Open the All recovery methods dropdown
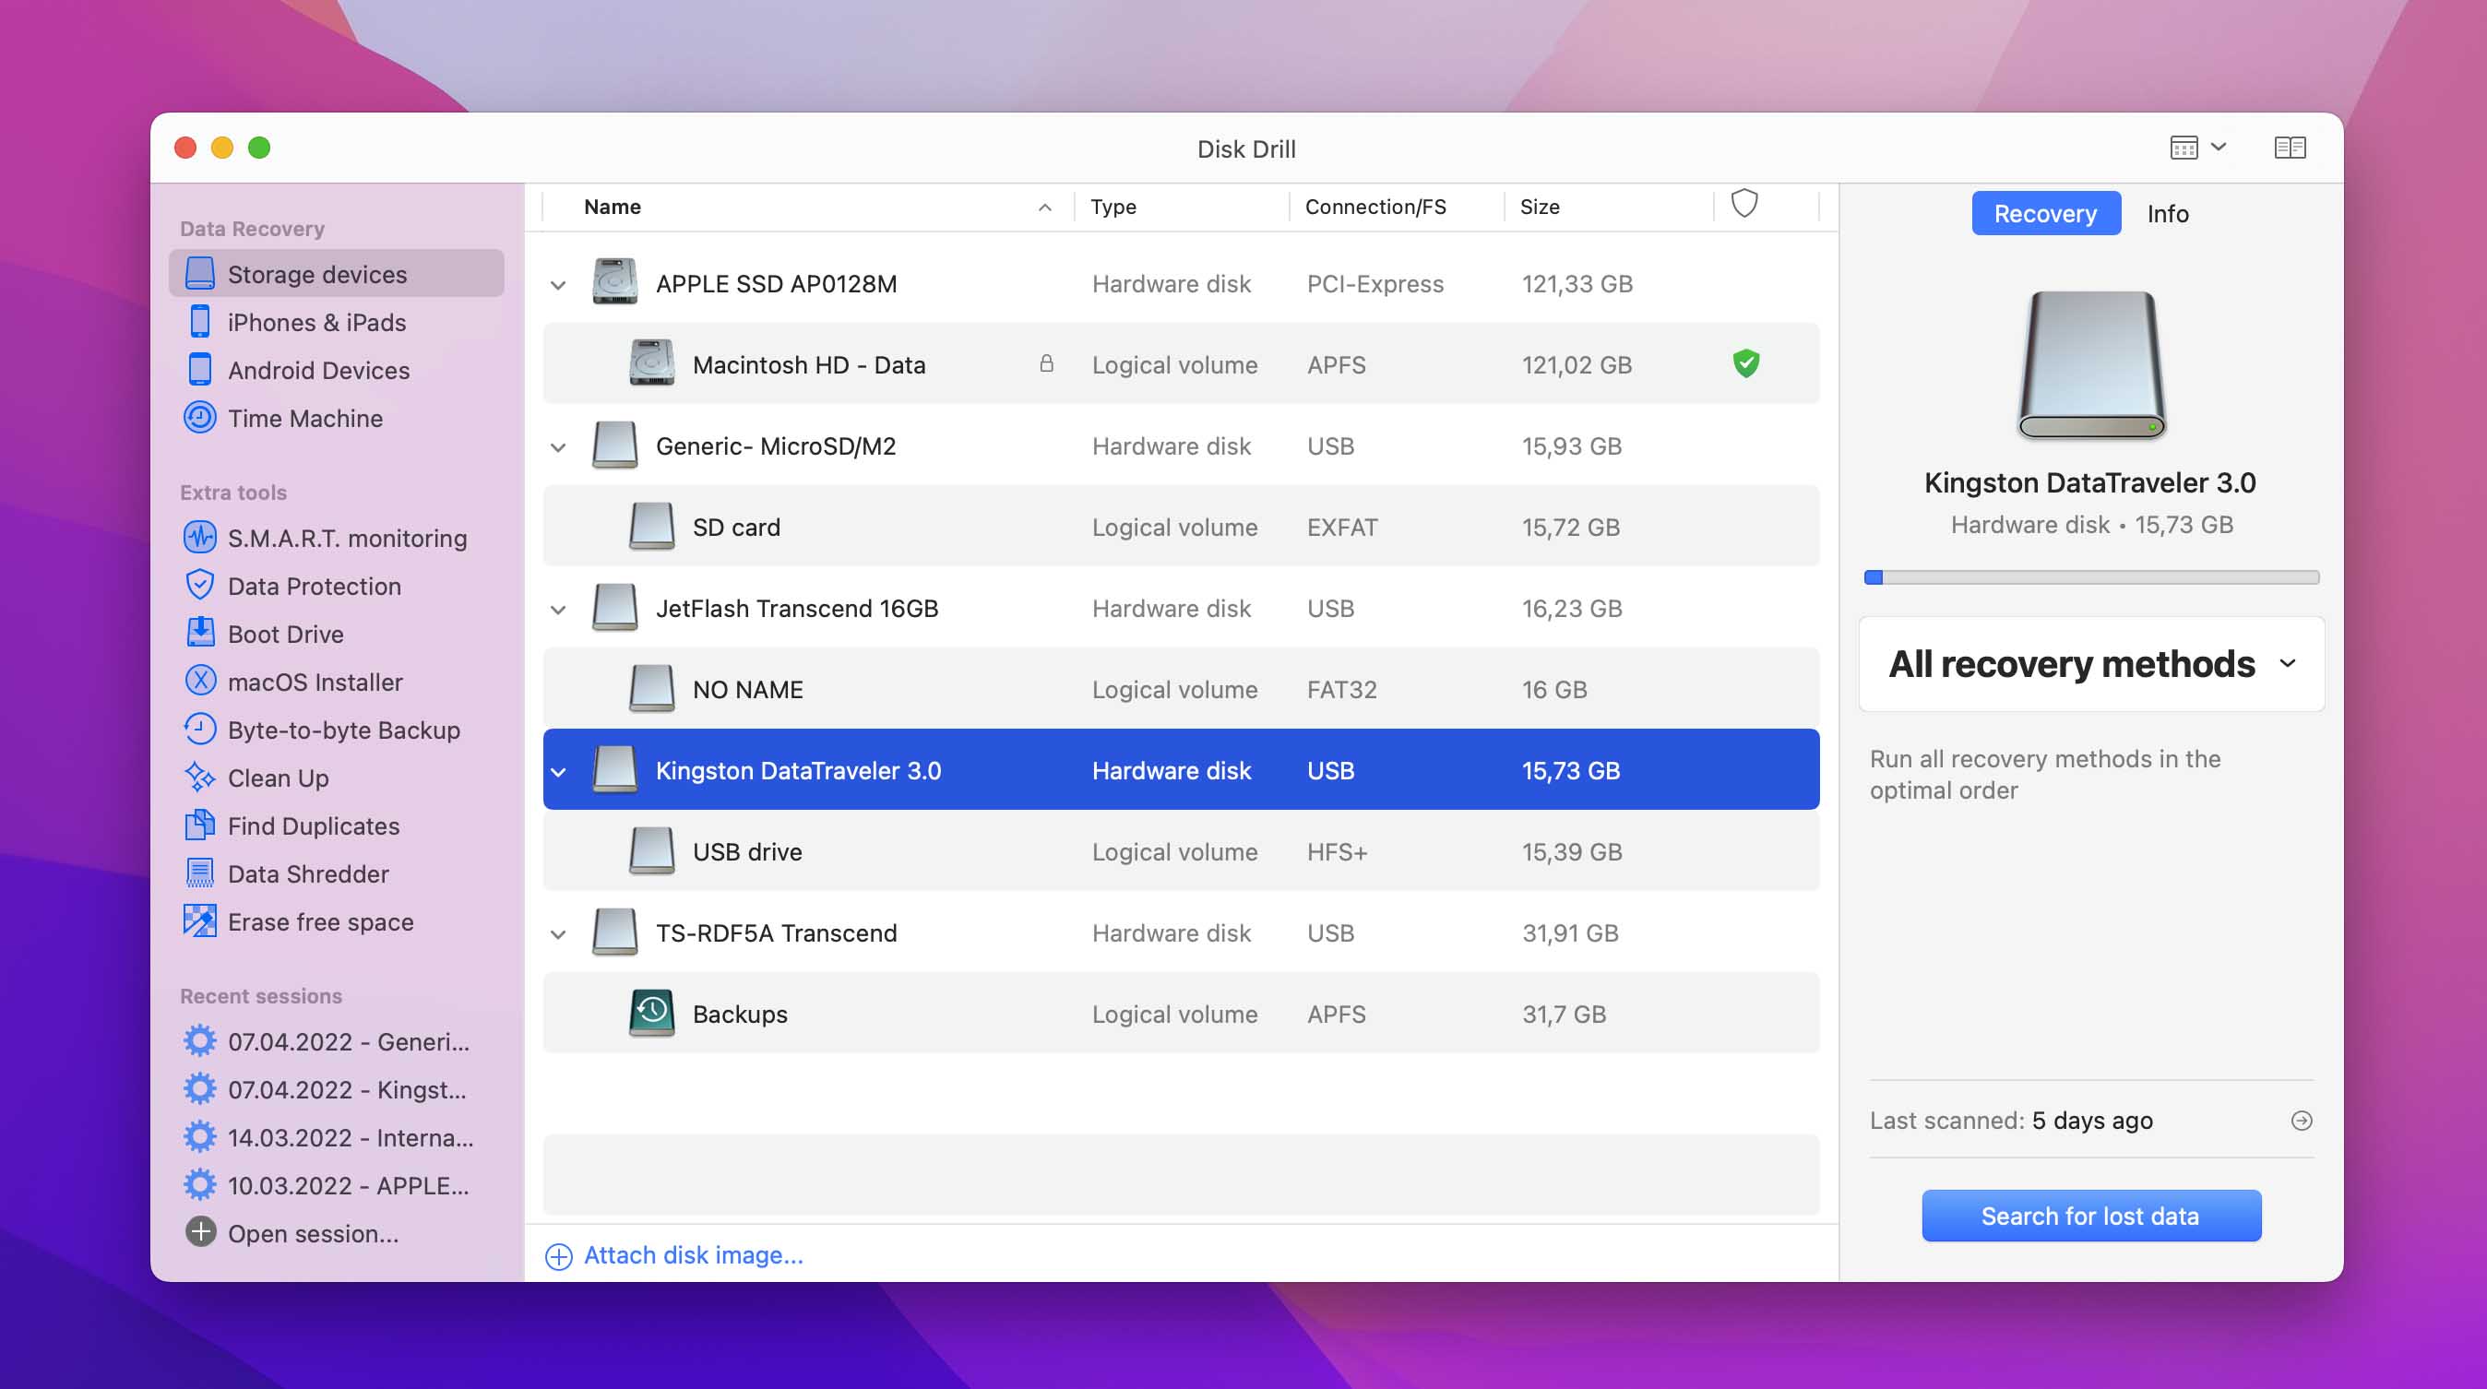 point(2091,664)
